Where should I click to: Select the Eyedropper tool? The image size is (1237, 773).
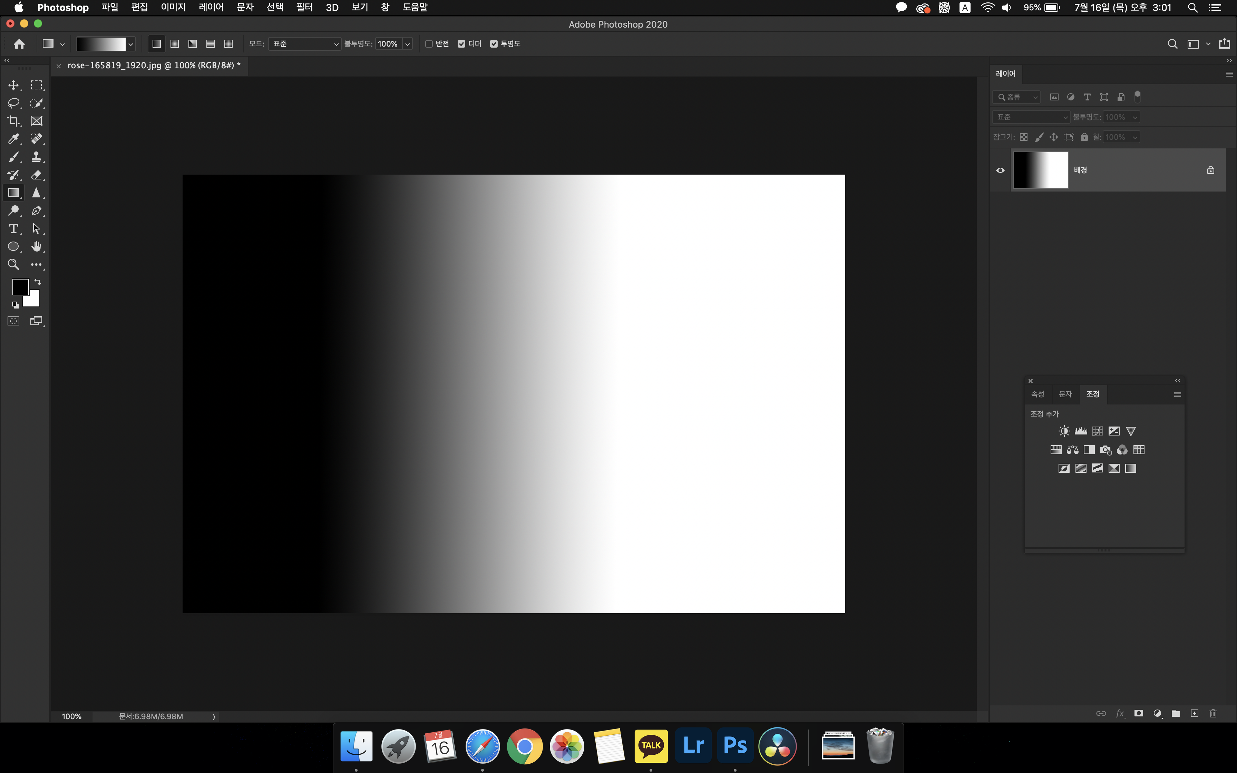[13, 139]
